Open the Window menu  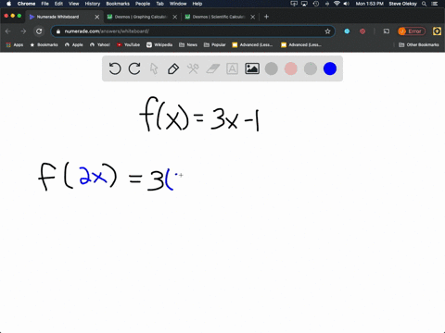coord(178,4)
